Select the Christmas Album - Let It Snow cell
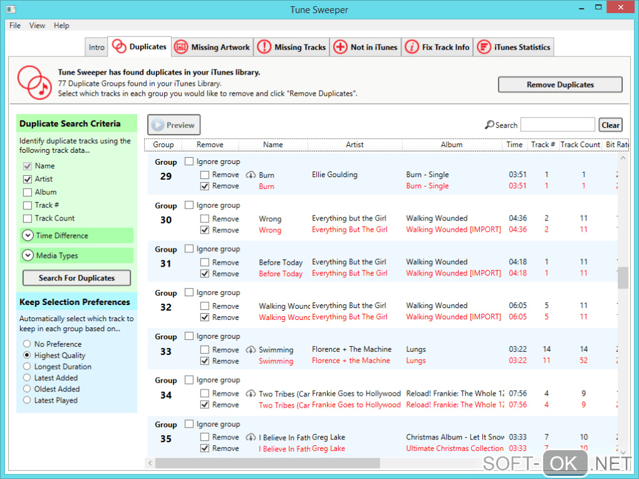 pos(455,437)
